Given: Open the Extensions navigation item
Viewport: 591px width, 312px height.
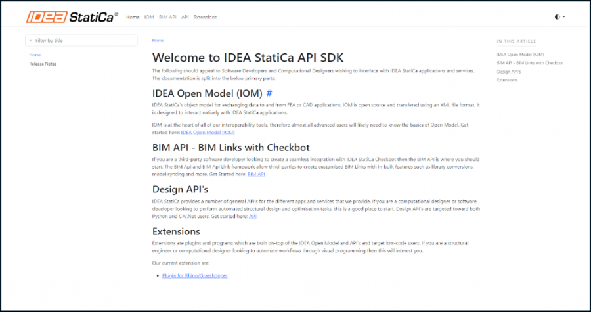Looking at the screenshot, I should pos(205,17).
